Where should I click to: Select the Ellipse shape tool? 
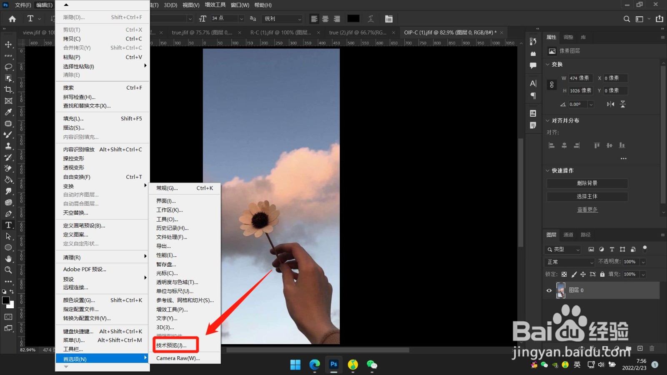coord(8,247)
